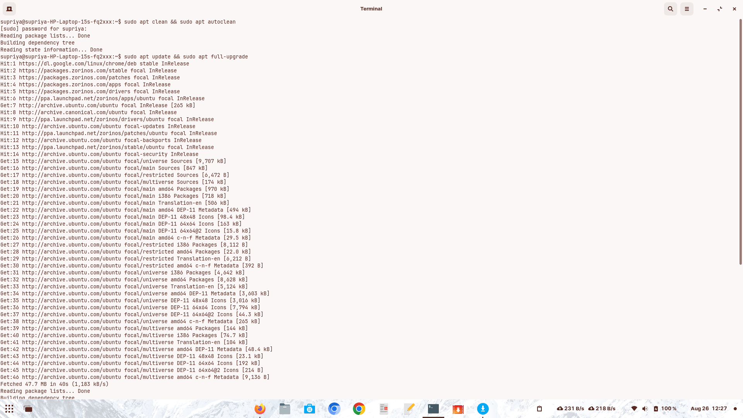743x418 pixels.
Task: Open the blue download manager icon
Action: (x=483, y=409)
